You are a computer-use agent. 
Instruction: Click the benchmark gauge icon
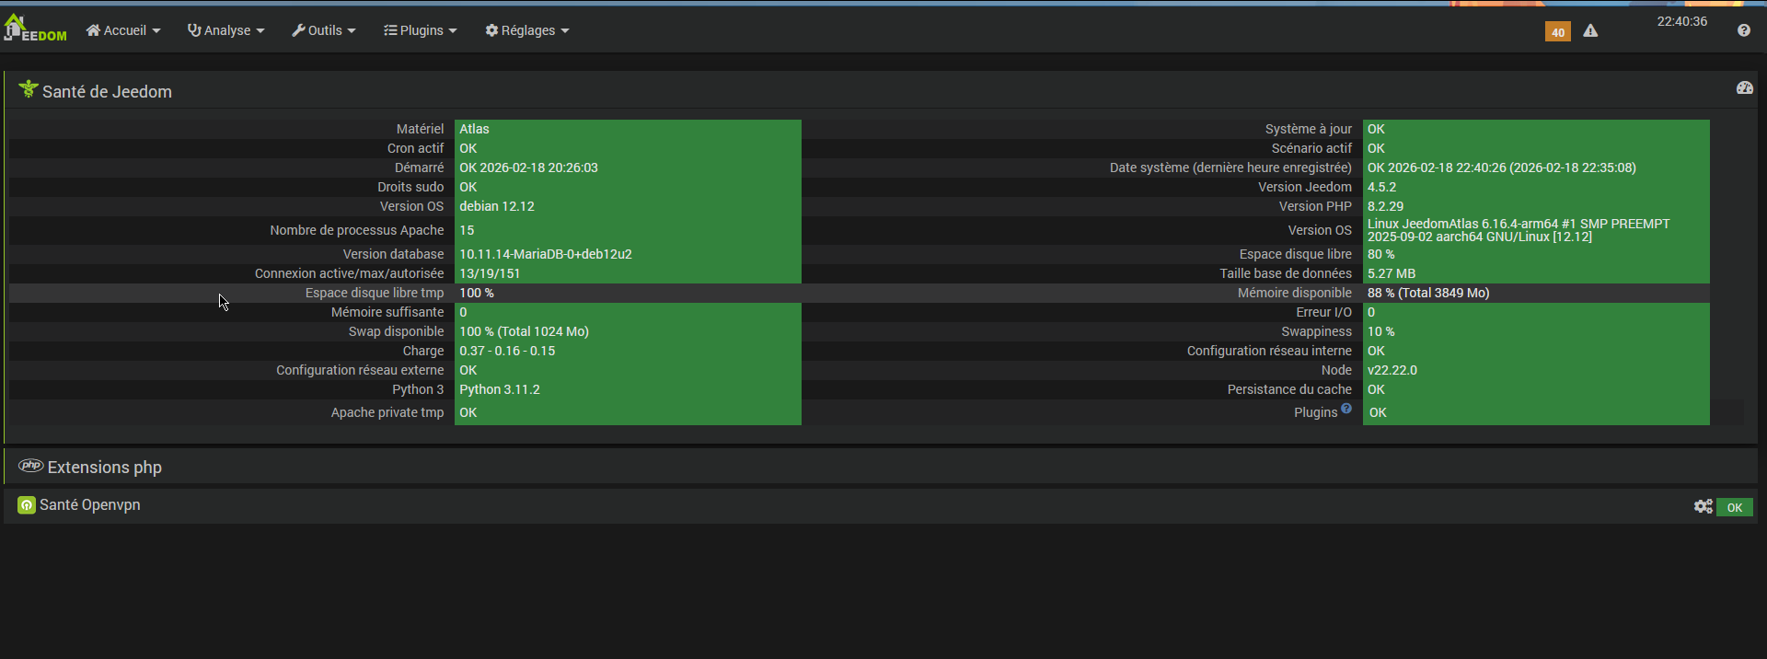click(1745, 87)
